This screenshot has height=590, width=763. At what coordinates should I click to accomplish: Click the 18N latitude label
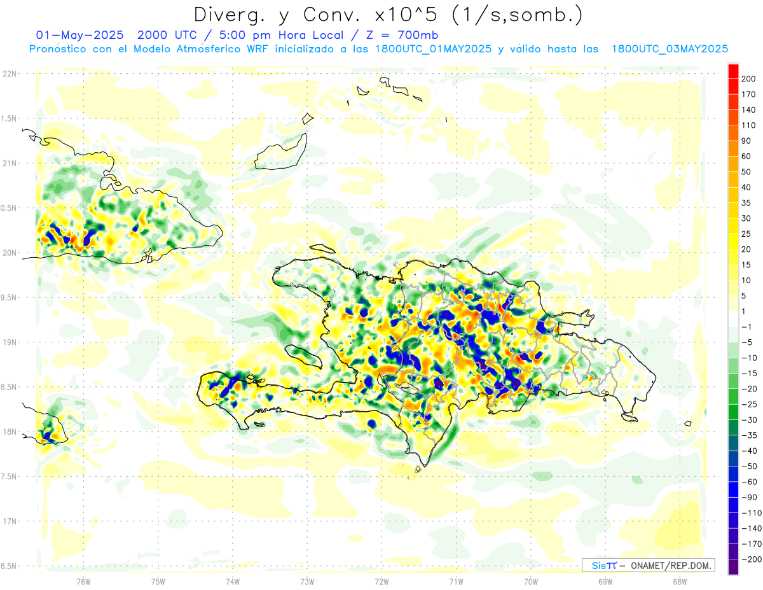click(10, 432)
